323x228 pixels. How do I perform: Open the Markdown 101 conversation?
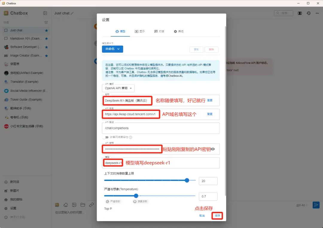[x=26, y=38]
